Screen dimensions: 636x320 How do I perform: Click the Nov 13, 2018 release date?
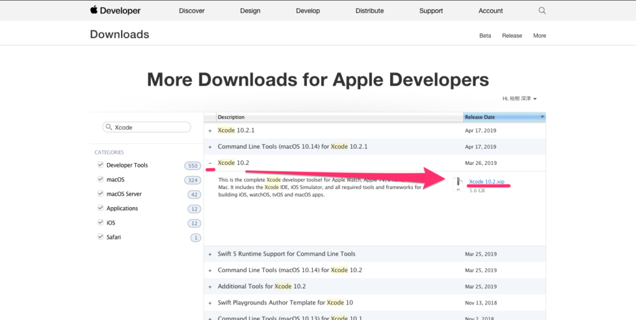[x=481, y=303]
